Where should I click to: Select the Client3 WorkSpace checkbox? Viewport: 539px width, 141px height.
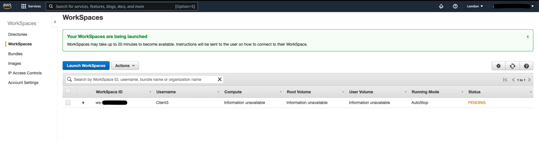68,103
